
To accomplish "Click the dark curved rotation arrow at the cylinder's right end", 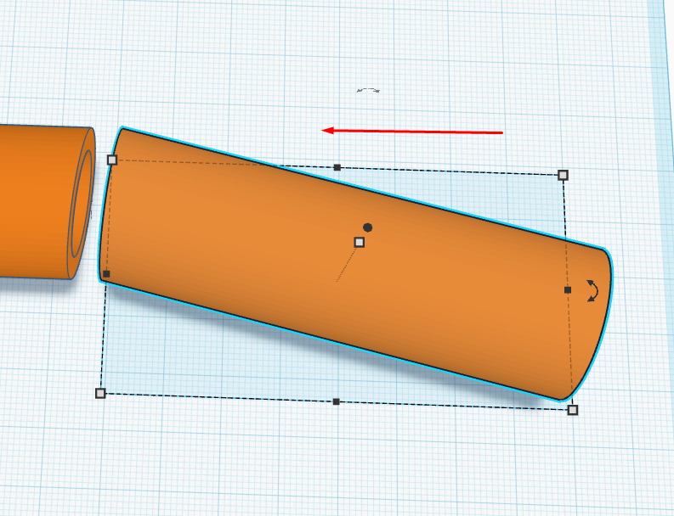I will (592, 290).
